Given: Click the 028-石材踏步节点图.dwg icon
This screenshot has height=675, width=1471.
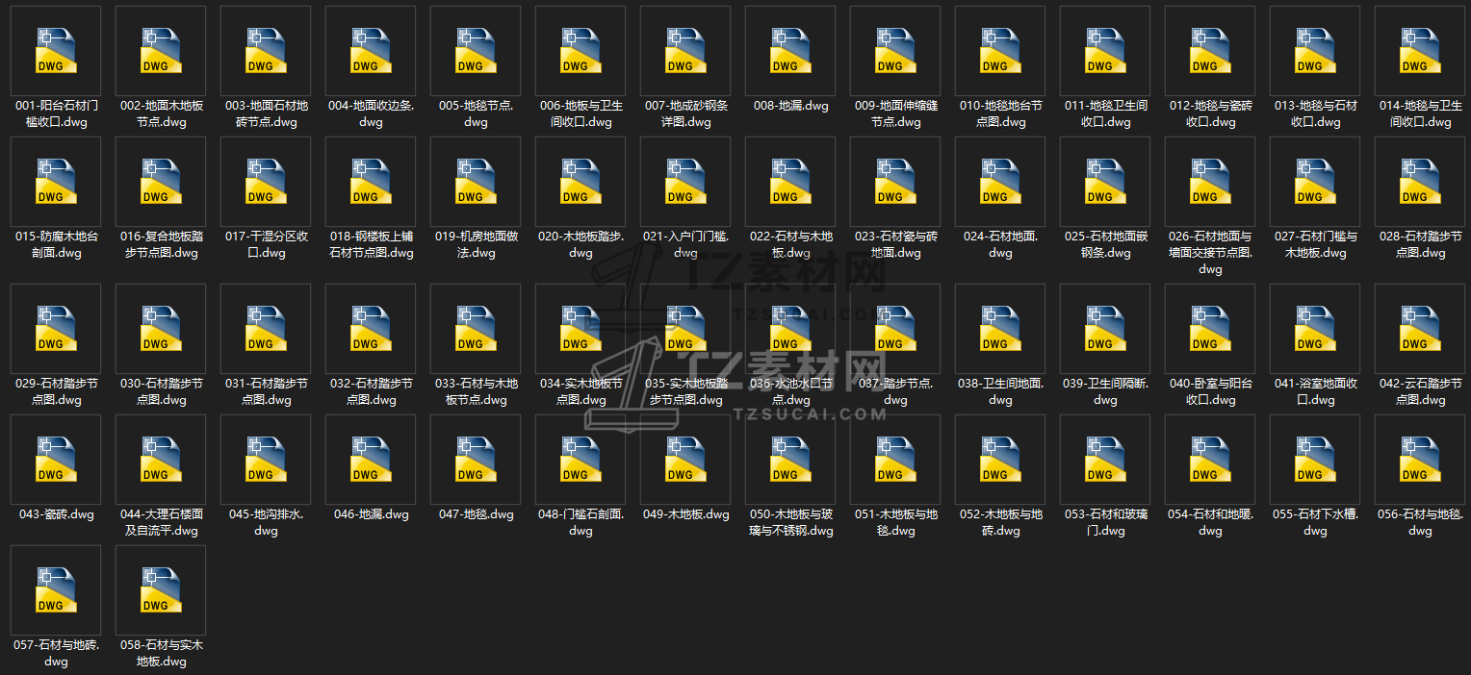Looking at the screenshot, I should 1420,182.
